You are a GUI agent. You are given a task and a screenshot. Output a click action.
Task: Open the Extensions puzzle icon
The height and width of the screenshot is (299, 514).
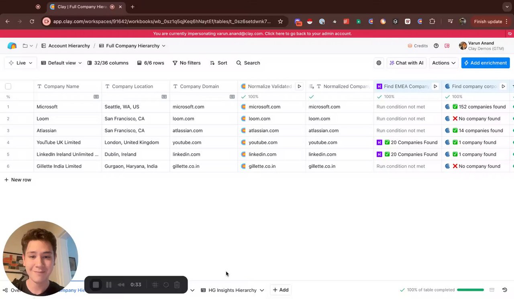pos(432,21)
